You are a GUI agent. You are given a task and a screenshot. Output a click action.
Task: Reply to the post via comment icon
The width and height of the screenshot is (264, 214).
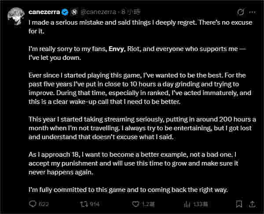(33, 204)
